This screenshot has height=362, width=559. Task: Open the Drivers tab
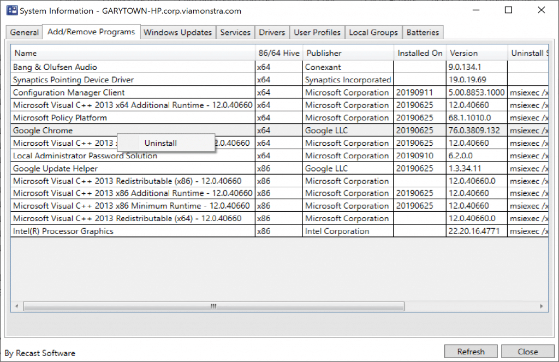272,32
